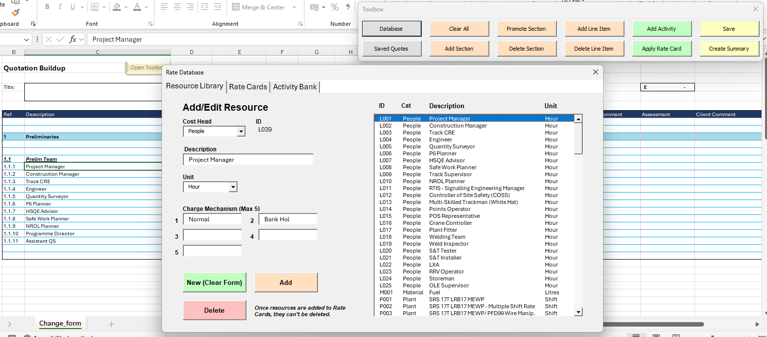Click empty Charge Mechanism field 3
Viewport: 767px width, 337px height.
click(x=213, y=235)
